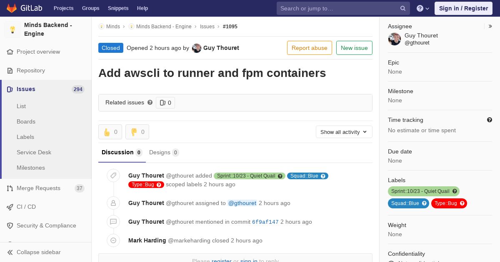Click the #1095 breadcrumb

coord(230,27)
